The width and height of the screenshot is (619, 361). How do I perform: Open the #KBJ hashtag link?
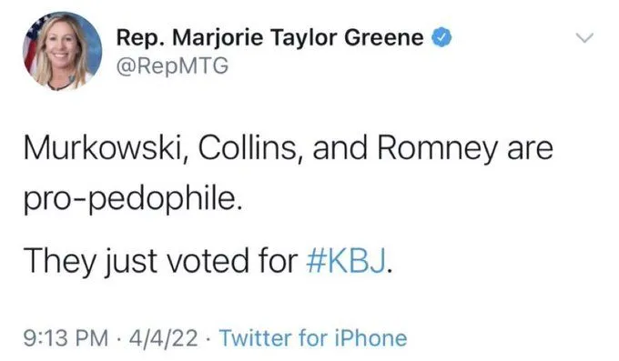(345, 261)
